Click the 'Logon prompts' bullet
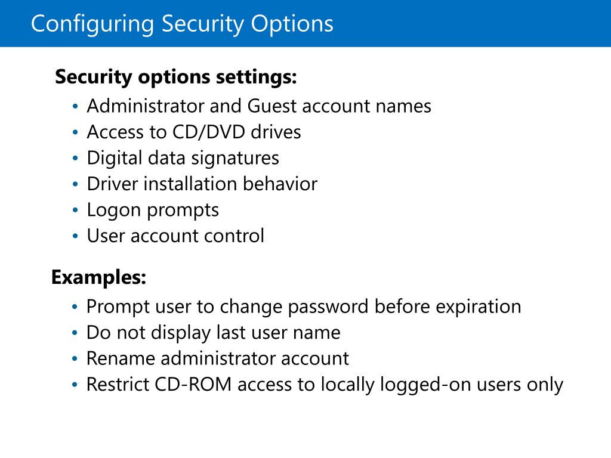 (x=153, y=211)
